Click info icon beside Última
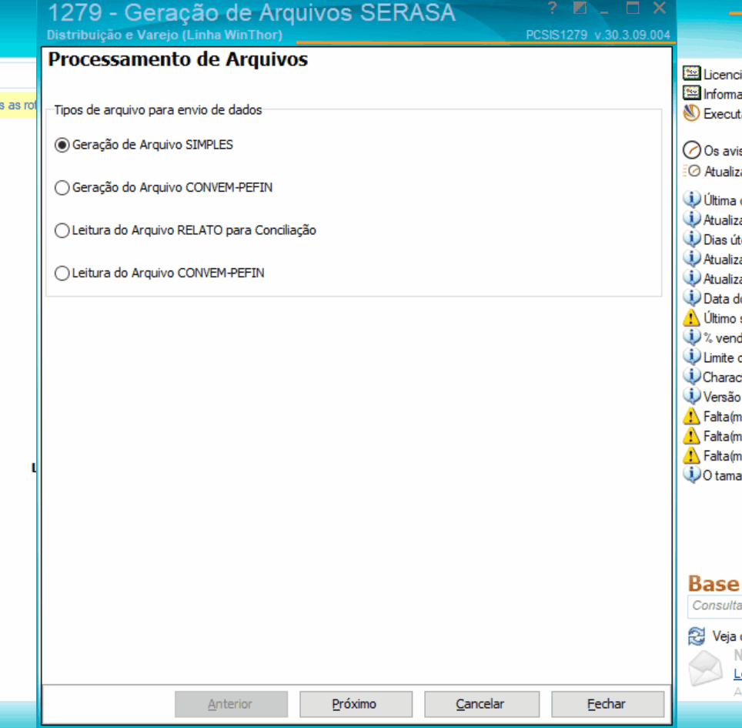This screenshot has width=742, height=728. pyautogui.click(x=692, y=199)
